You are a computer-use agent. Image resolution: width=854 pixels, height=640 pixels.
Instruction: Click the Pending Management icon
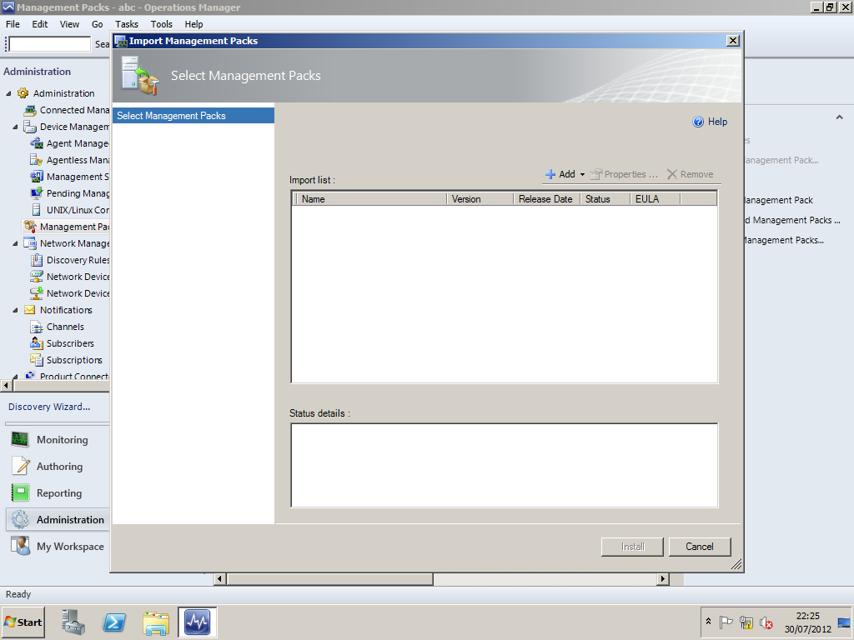pos(37,193)
